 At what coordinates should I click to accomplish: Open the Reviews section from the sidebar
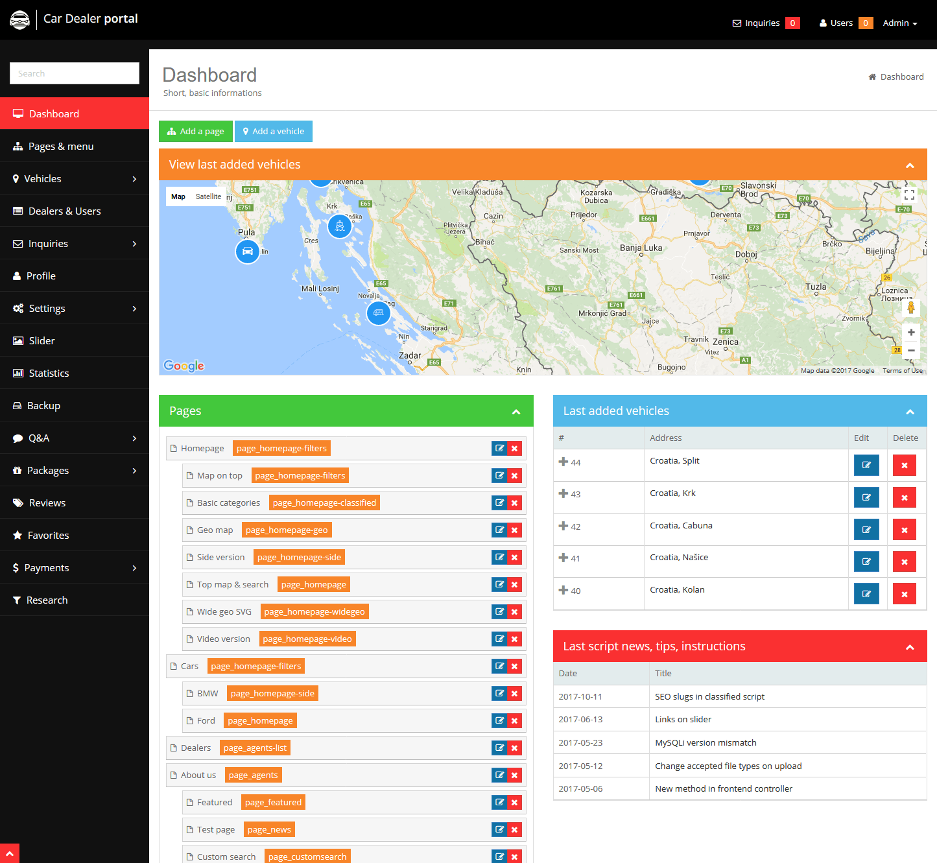tap(47, 502)
